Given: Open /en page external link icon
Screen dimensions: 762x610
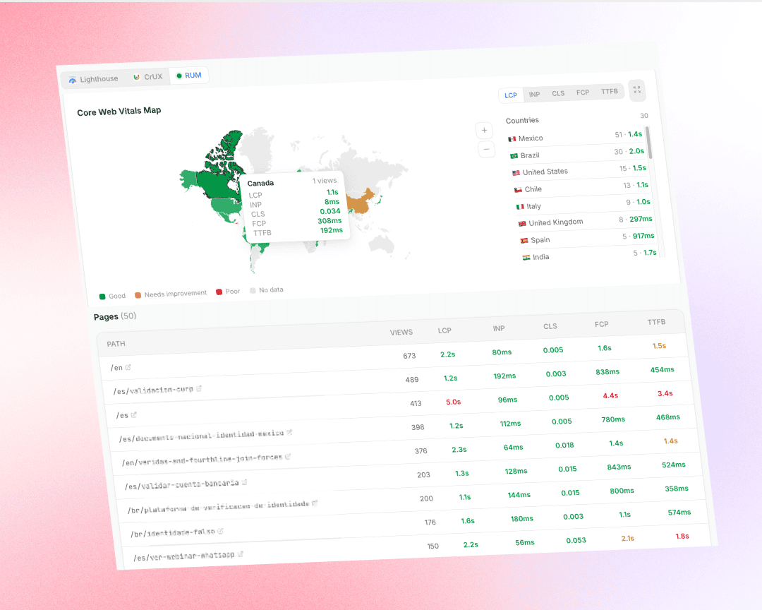Looking at the screenshot, I should (128, 367).
